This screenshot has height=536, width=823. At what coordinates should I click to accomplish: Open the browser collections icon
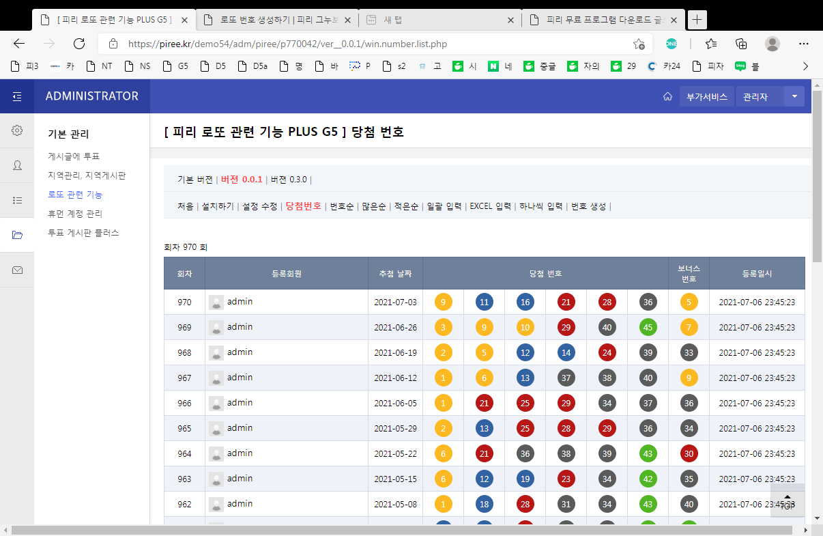pos(741,44)
